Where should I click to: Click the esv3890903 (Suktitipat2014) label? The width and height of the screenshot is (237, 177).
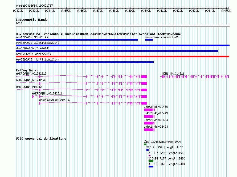click(38, 59)
